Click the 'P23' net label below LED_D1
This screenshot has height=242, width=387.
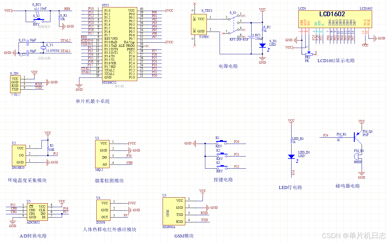(293, 173)
